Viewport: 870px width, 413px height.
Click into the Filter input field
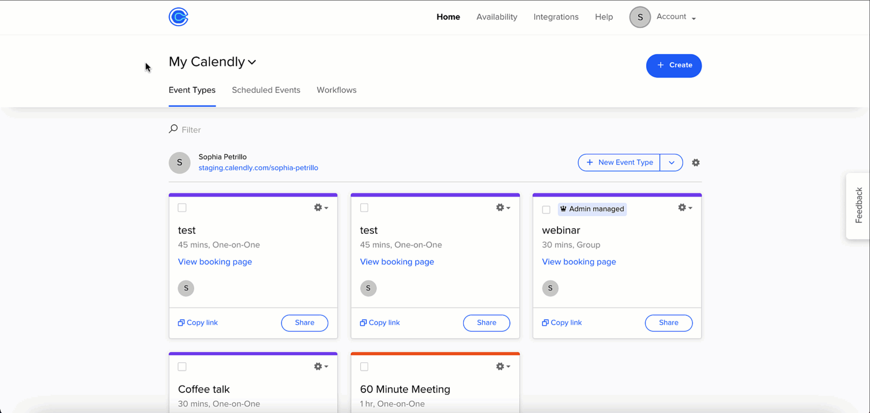coord(191,130)
